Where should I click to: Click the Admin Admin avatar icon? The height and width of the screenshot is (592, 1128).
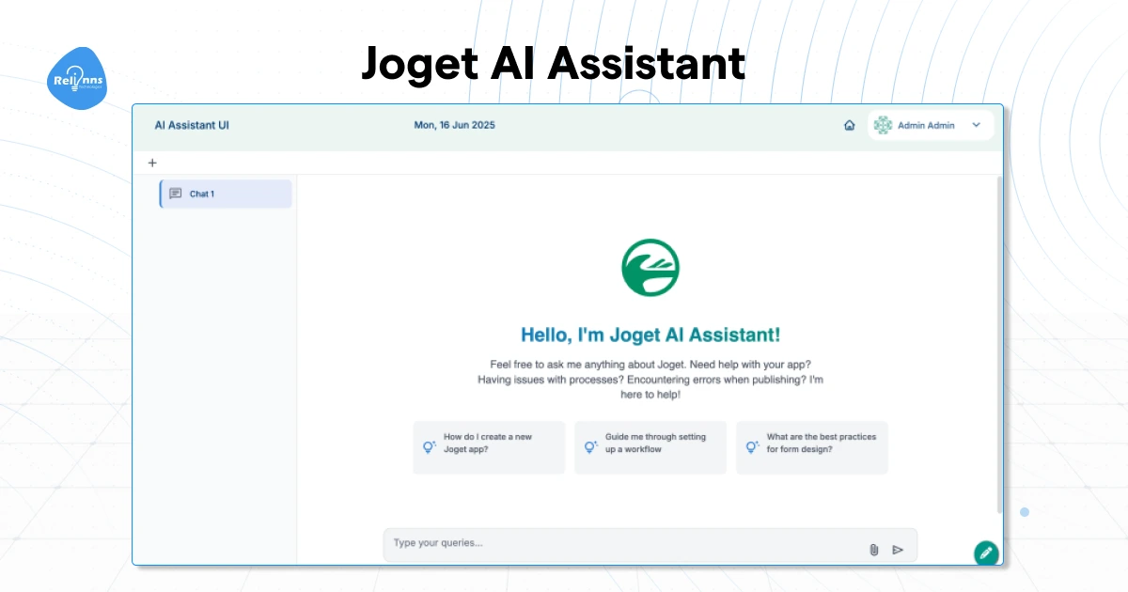(883, 125)
